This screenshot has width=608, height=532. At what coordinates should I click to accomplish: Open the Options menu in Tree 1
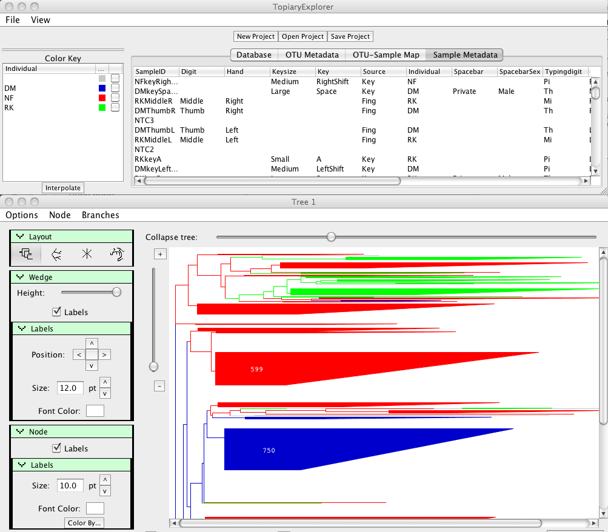tap(22, 215)
